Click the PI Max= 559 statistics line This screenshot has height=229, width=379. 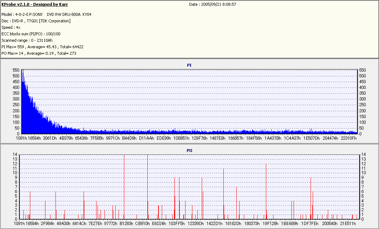(43, 47)
